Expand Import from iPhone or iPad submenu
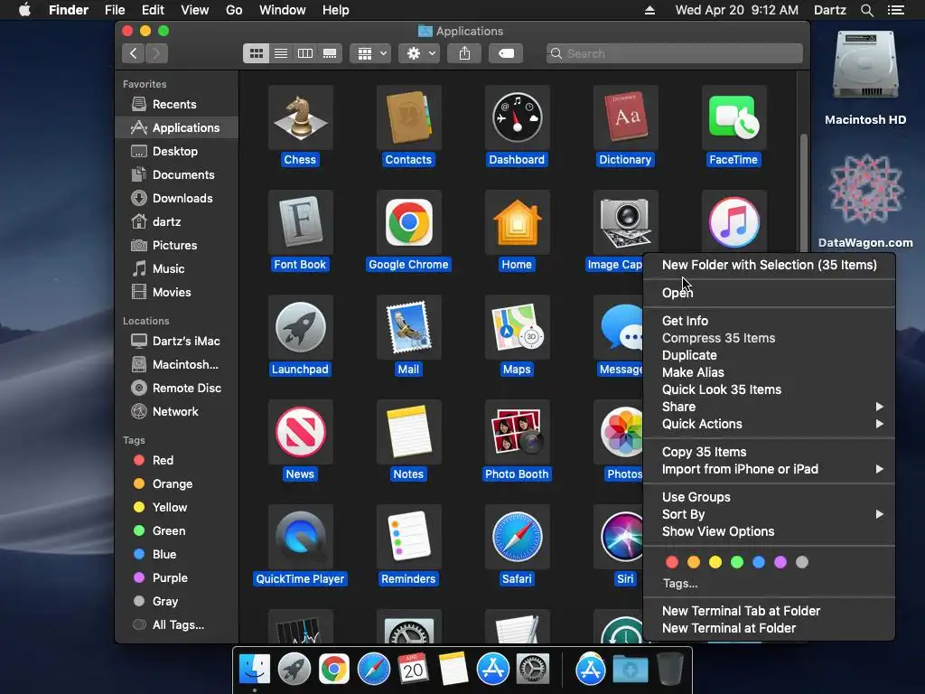This screenshot has height=694, width=925. tap(770, 469)
